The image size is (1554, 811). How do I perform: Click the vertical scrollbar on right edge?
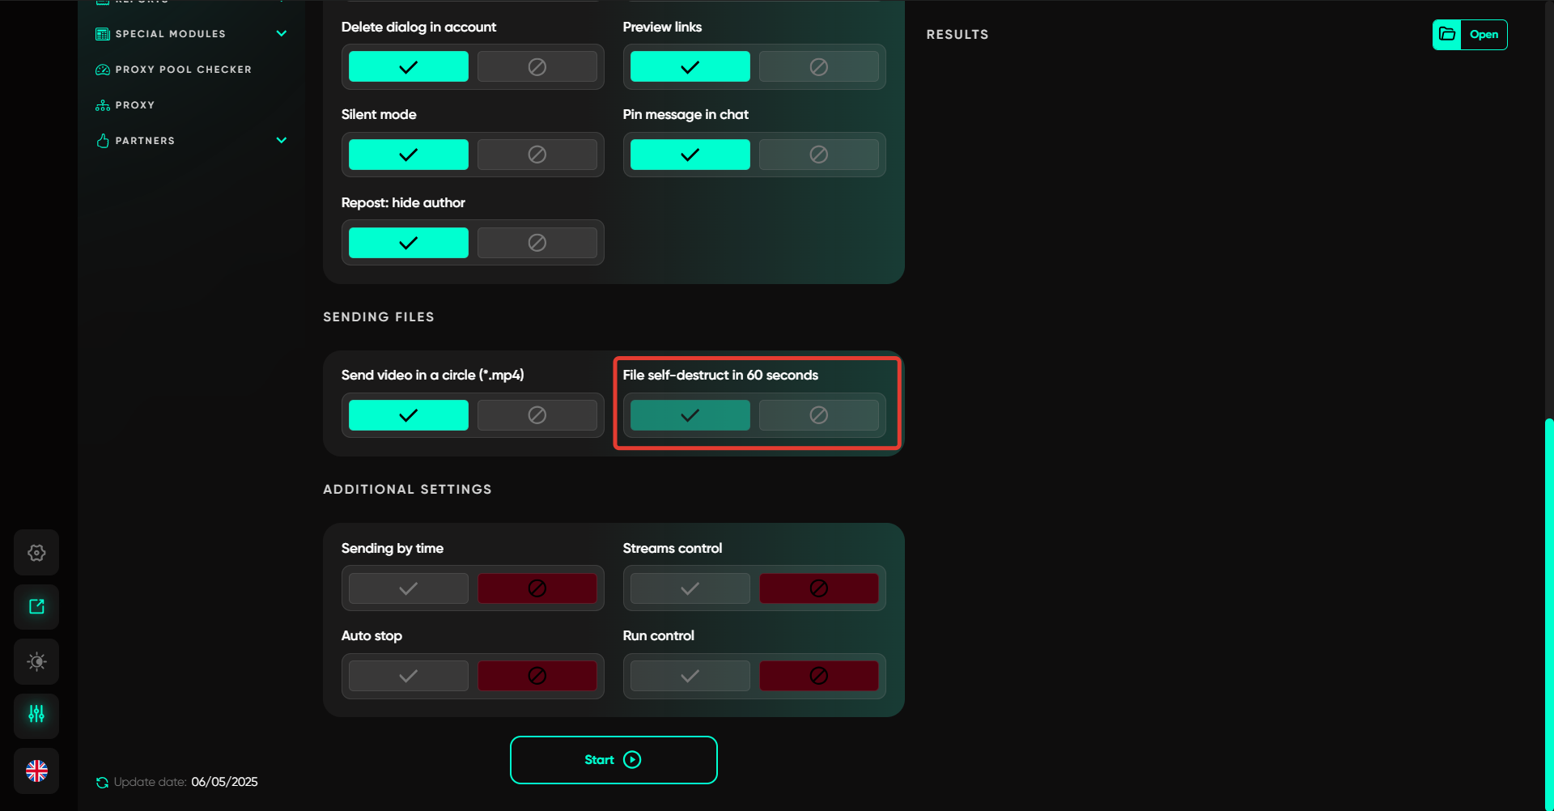click(1548, 607)
